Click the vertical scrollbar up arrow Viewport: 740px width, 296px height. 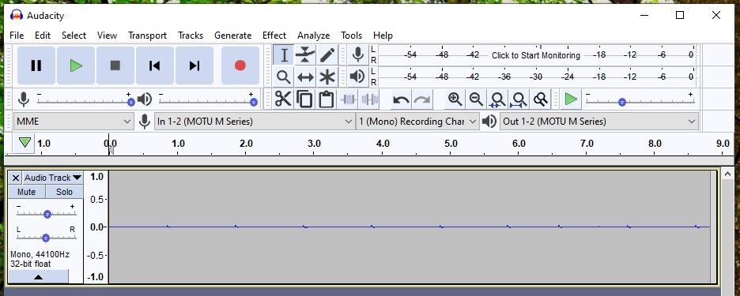[728, 173]
